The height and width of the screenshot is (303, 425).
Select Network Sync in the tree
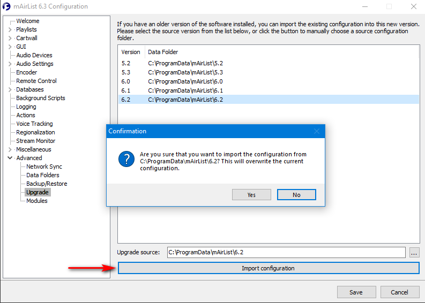pos(44,166)
